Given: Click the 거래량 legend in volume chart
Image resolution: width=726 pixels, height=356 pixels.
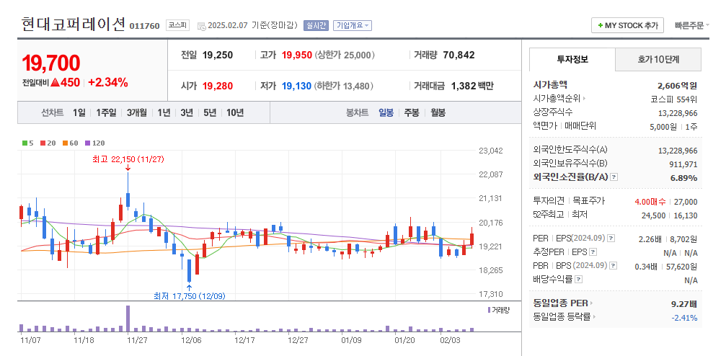Looking at the screenshot, I should (x=499, y=310).
